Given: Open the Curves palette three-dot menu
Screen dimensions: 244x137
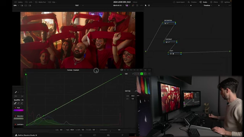Looking at the screenshot, I should pos(149,70).
